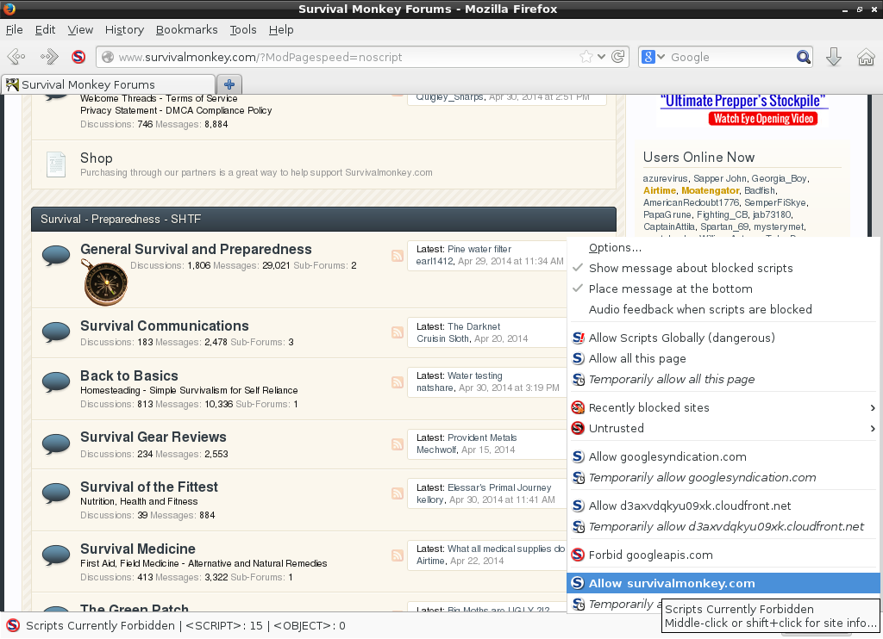Expand the Untrusted submenu
Viewport: 883px width, 639px height.
point(723,429)
